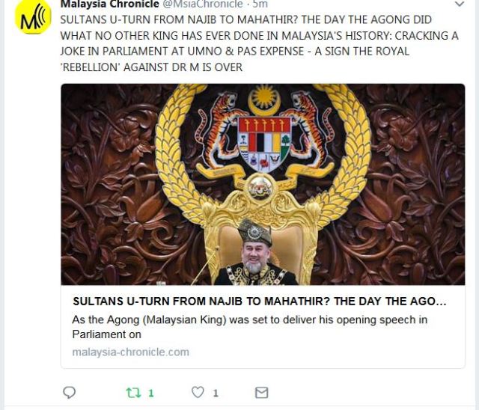Click the king seated on the golden throne
Screen dimensions: 479x410
tap(256, 254)
